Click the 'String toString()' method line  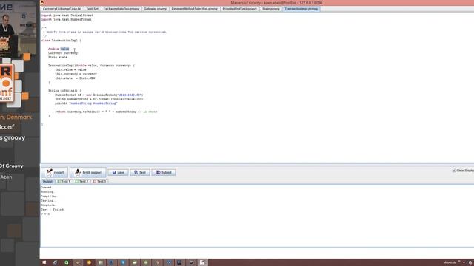[64, 90]
